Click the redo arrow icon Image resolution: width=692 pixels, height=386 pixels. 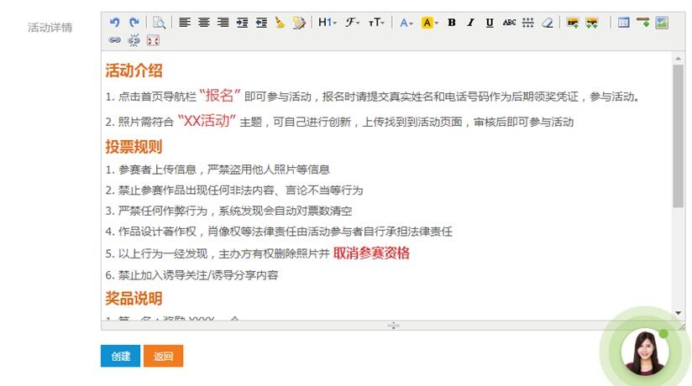[x=134, y=23]
